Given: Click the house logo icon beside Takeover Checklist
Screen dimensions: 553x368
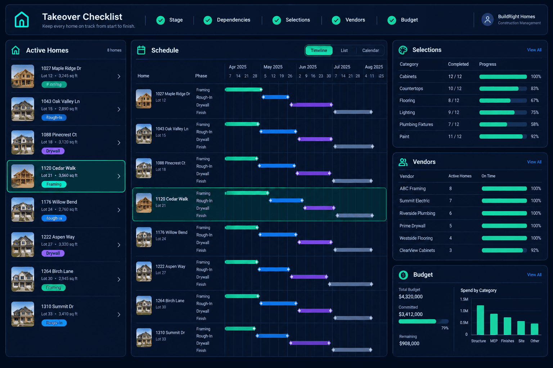Looking at the screenshot, I should pos(22,20).
